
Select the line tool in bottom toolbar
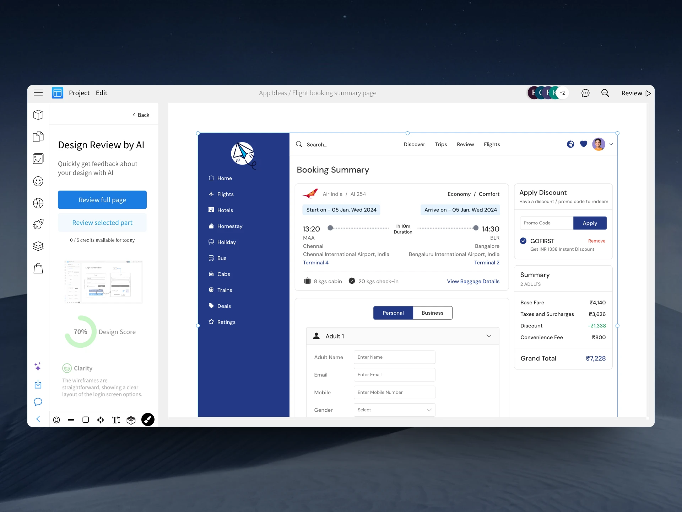point(71,420)
